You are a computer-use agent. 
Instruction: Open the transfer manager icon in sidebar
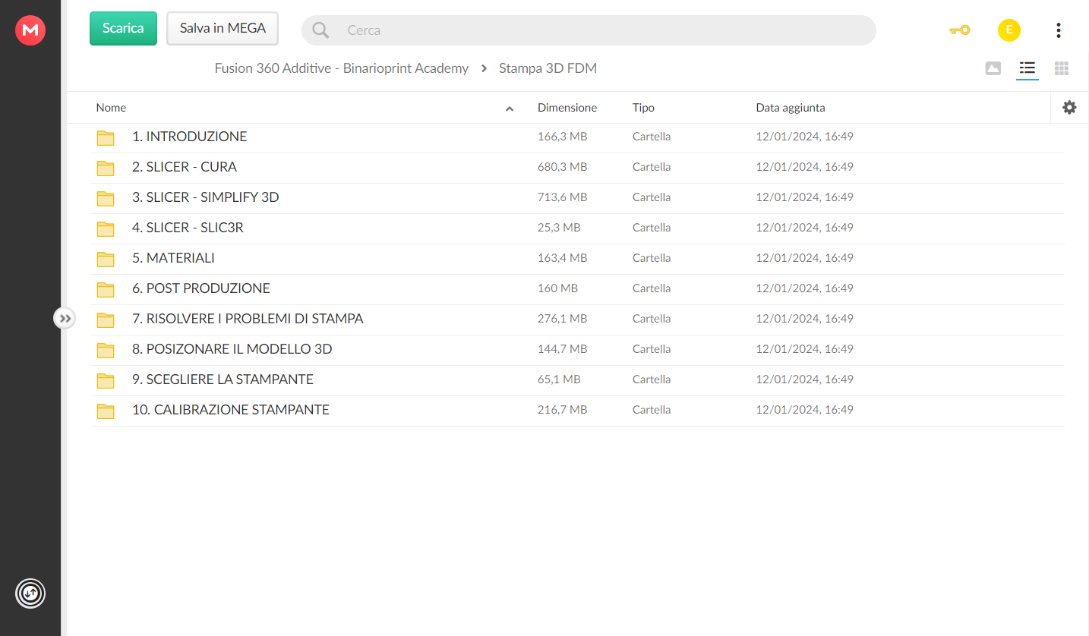(x=30, y=593)
